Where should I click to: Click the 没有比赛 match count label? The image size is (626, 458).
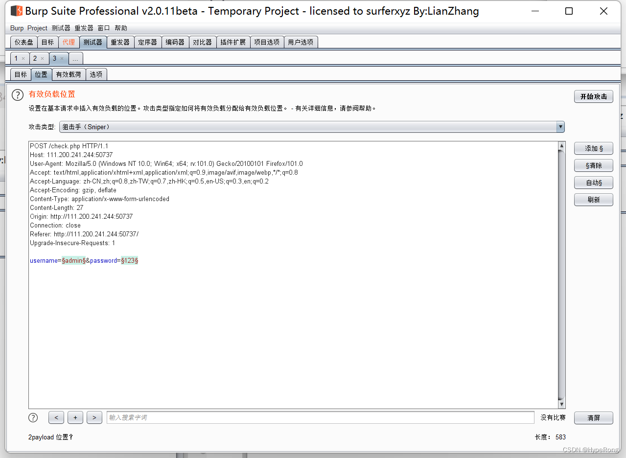click(x=553, y=417)
